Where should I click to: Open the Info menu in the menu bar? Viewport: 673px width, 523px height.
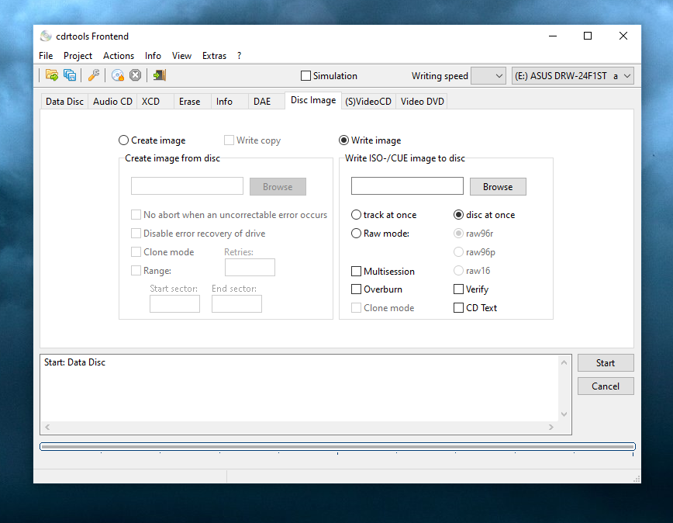coord(153,56)
